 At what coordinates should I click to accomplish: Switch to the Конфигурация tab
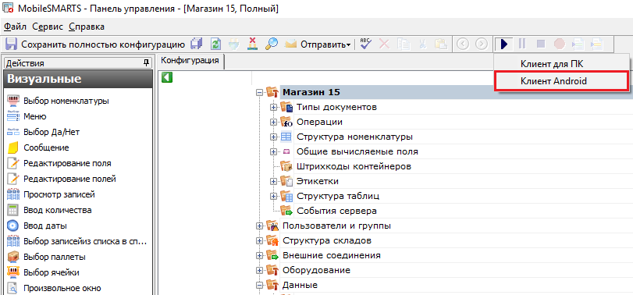(x=190, y=61)
